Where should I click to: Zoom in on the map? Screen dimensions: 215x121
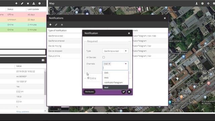51,10
